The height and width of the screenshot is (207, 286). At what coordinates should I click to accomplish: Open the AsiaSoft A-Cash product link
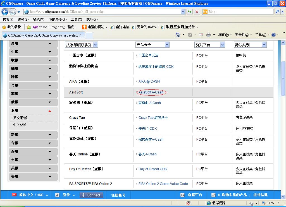tap(151, 92)
